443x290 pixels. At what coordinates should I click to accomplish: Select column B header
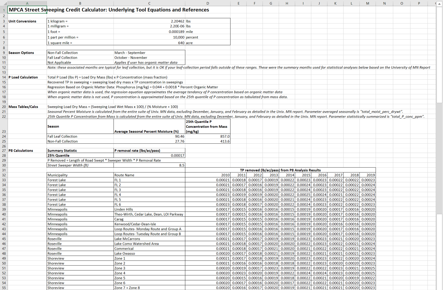click(80, 3)
